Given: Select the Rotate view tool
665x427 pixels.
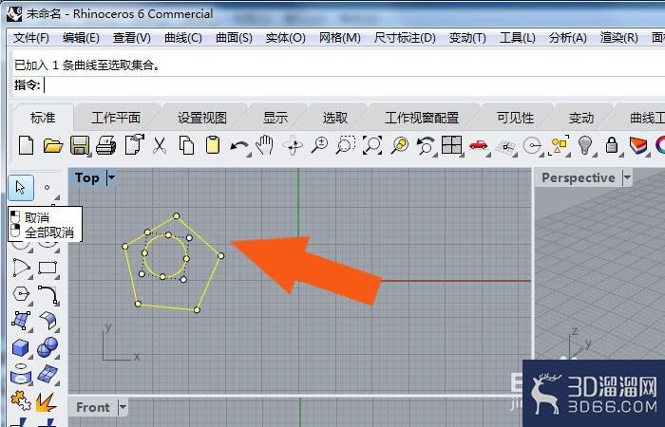Looking at the screenshot, I should pos(293,146).
